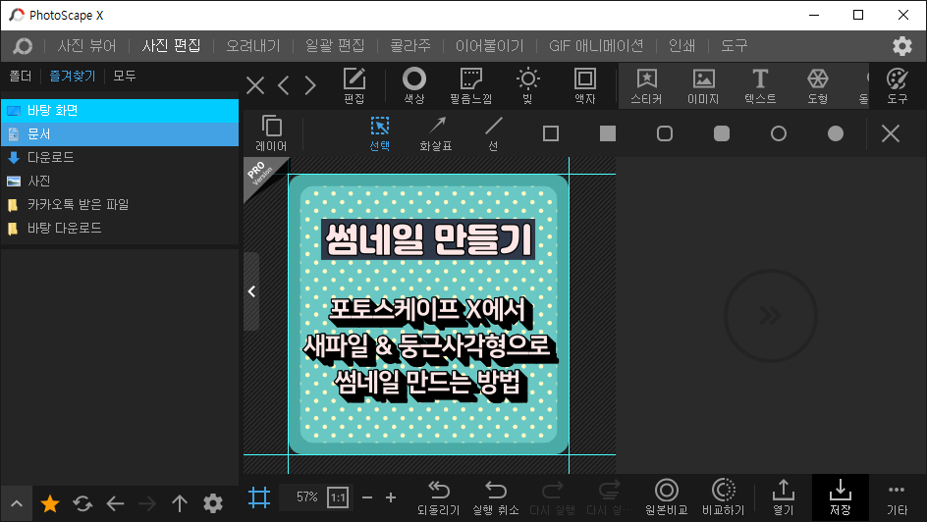Screen dimensions: 927x522
Task: Expand the right panel double-arrow circle
Action: 770,316
